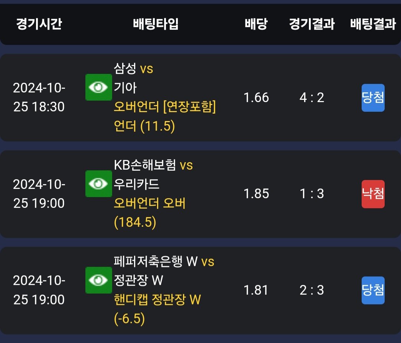Click the green eye icon for 페퍼저축은행 W match
The height and width of the screenshot is (343, 401).
99,280
